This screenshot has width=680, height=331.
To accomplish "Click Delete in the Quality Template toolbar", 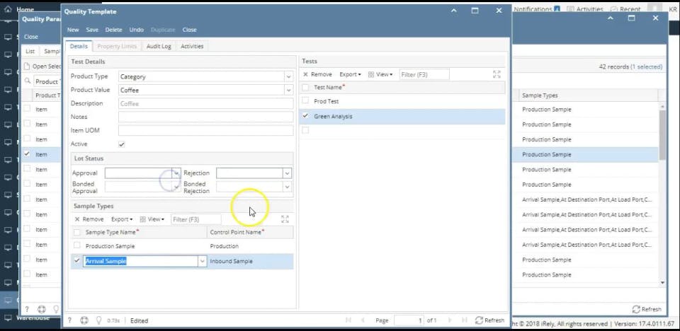I will coord(113,30).
